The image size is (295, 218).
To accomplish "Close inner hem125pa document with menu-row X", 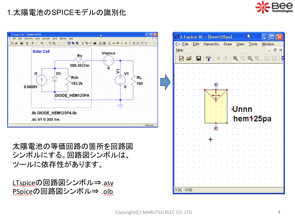I will click(281, 50).
